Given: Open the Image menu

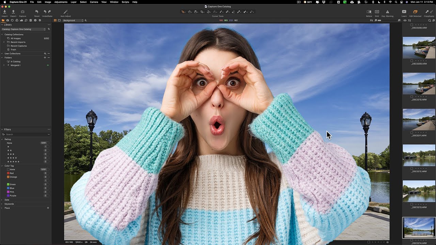Looking at the screenshot, I should click(x=48, y=2).
